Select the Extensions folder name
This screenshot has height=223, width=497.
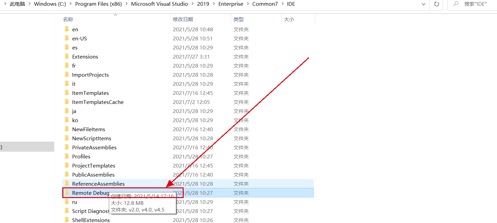tap(85, 57)
